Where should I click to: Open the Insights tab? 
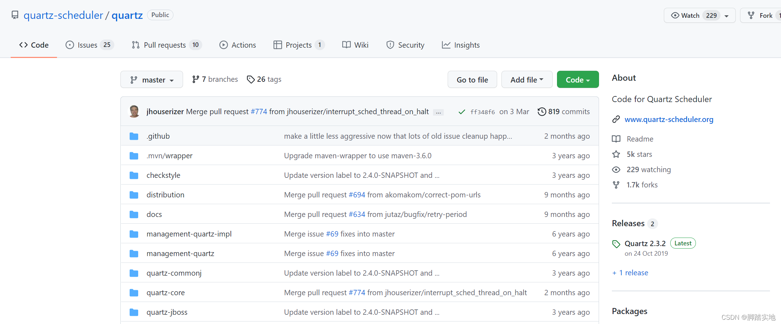point(461,45)
